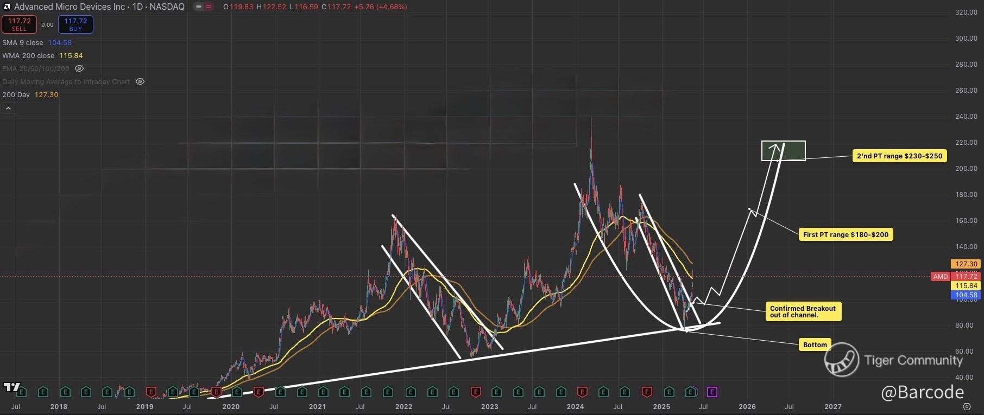Open the red earnings marker beside 2019
This screenshot has width=984, height=415.
pyautogui.click(x=151, y=392)
